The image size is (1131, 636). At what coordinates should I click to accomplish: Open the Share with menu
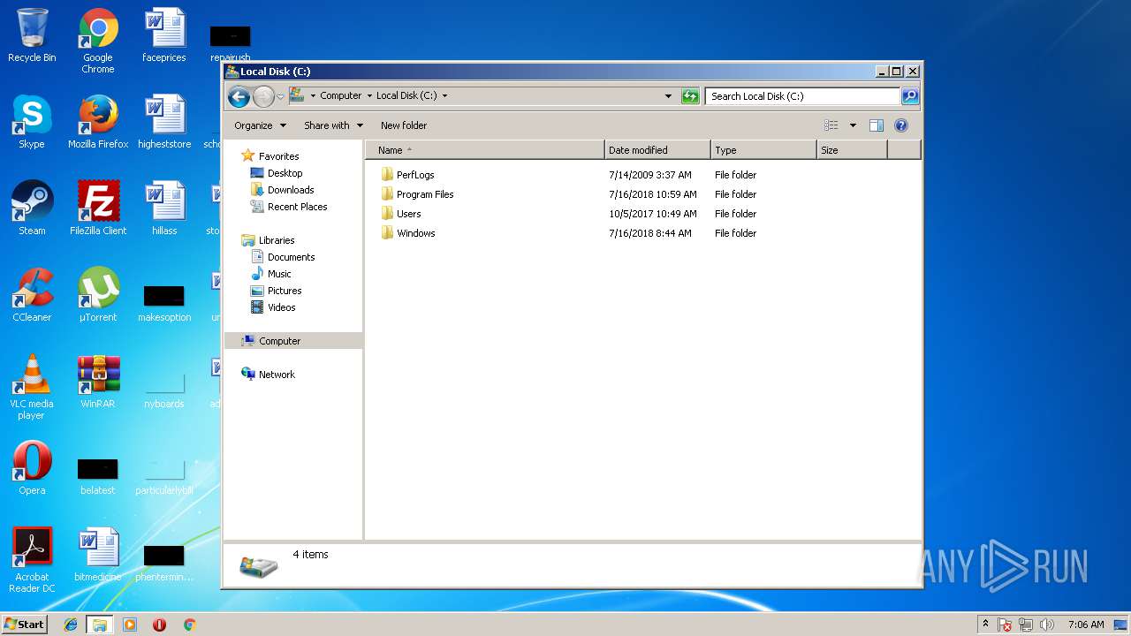[x=333, y=125]
